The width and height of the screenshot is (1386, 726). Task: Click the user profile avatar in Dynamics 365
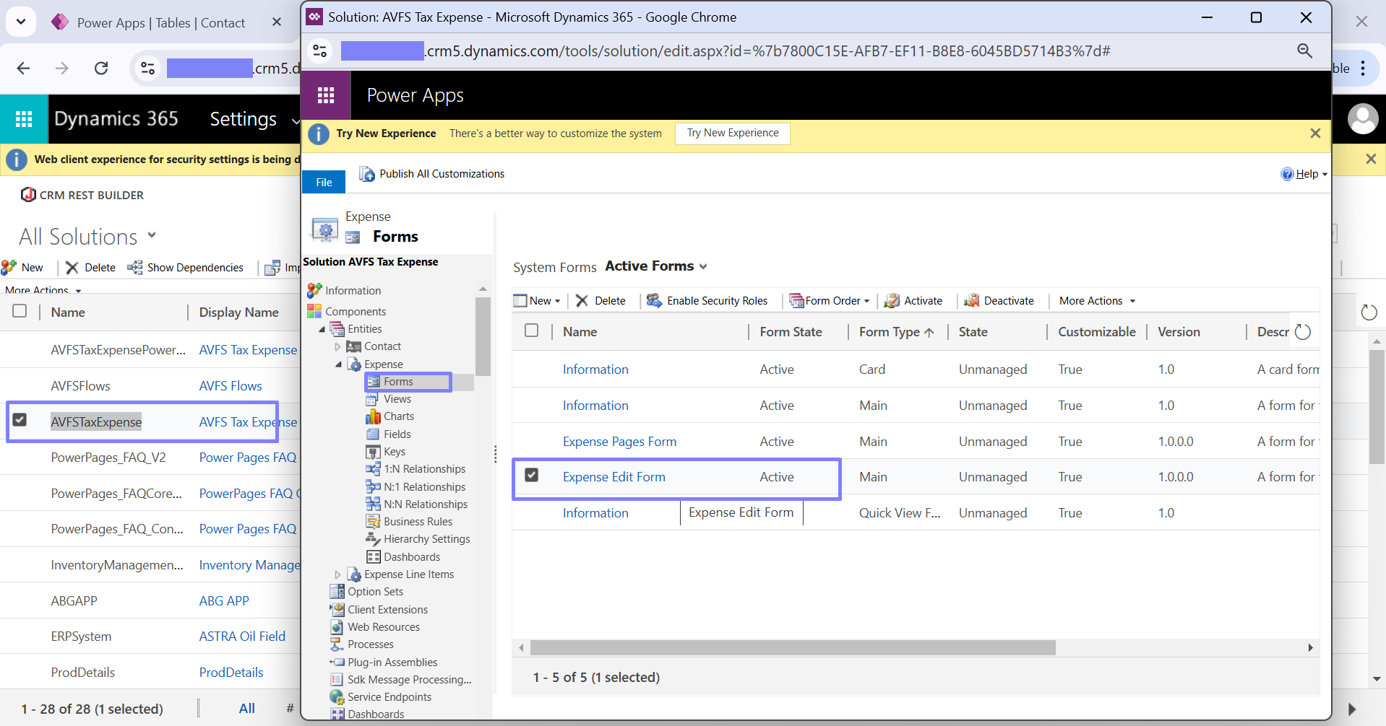[x=1363, y=119]
